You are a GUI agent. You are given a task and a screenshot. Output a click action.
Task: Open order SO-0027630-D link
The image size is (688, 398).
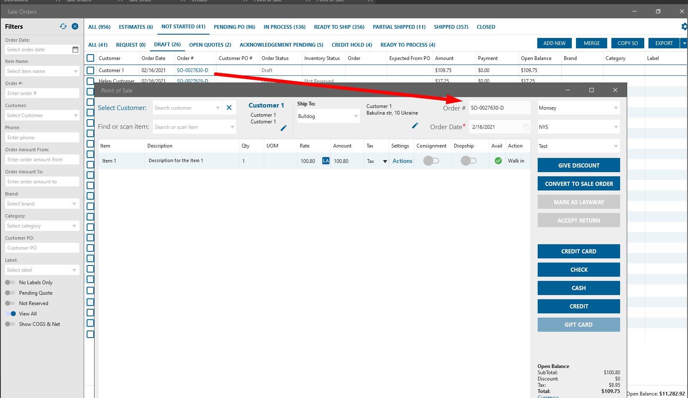point(192,70)
